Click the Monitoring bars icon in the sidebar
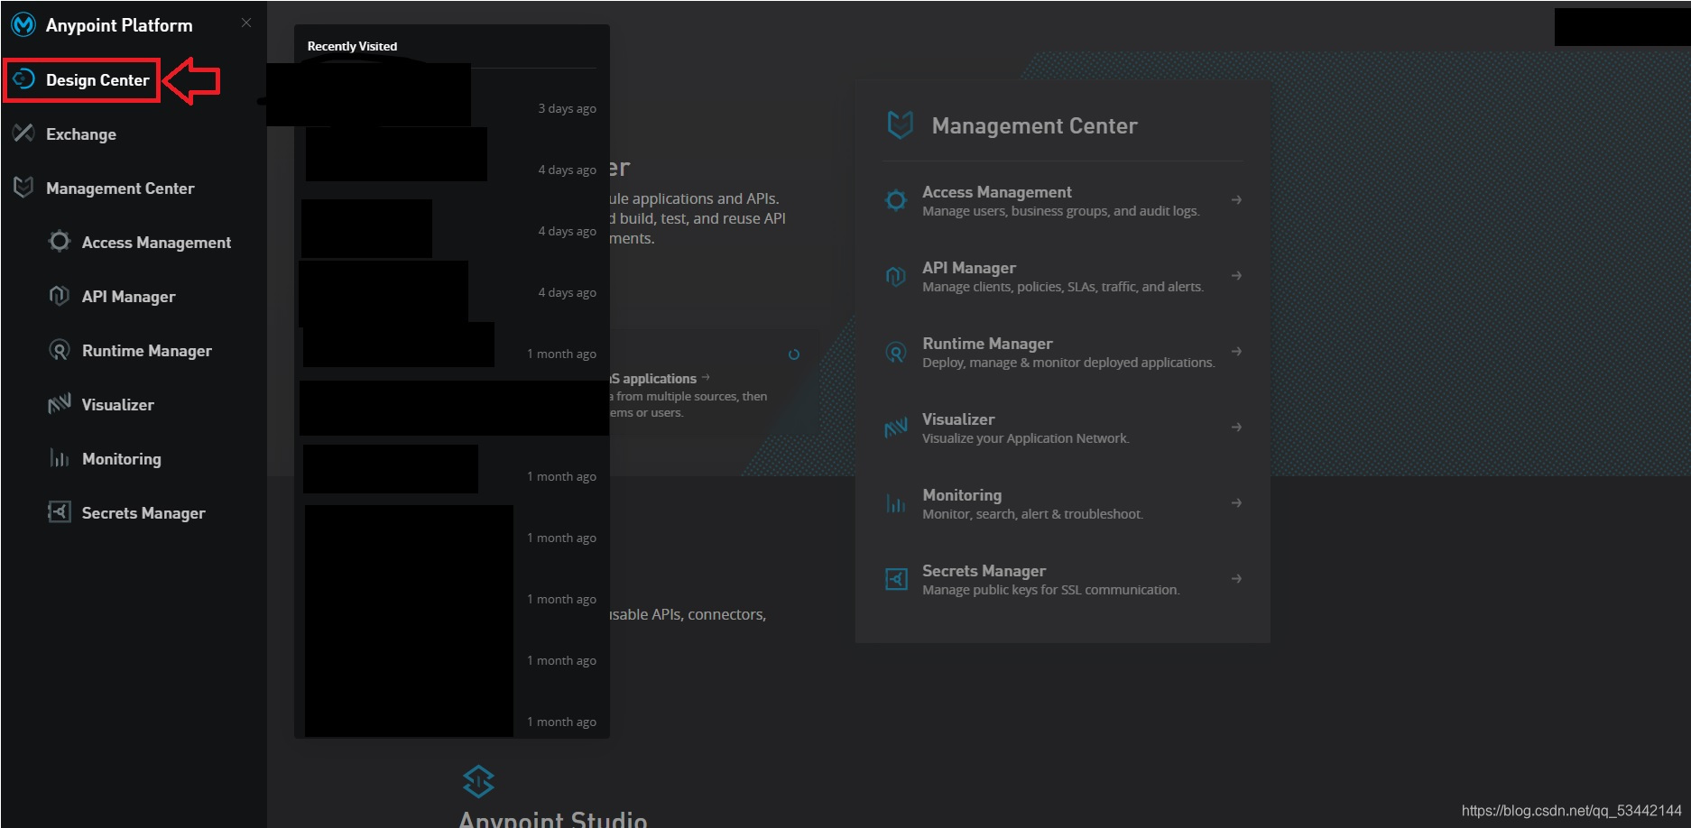Image resolution: width=1691 pixels, height=828 pixels. point(60,458)
